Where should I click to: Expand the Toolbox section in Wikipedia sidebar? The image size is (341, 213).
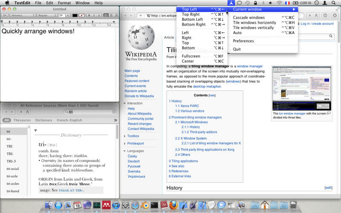tap(124, 136)
